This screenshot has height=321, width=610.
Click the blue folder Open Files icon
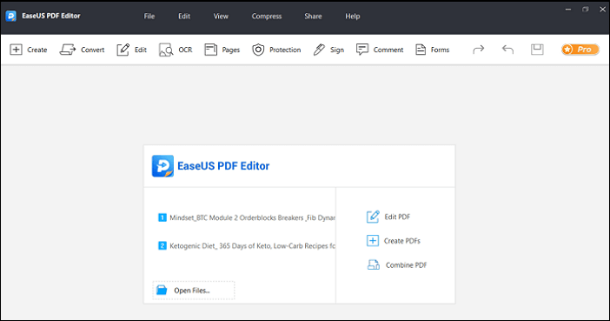point(162,291)
